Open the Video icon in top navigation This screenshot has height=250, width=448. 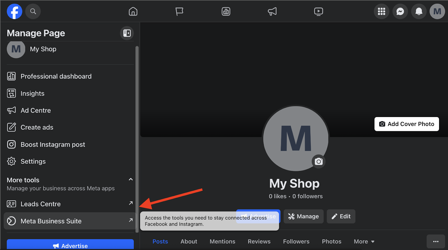coord(319,11)
